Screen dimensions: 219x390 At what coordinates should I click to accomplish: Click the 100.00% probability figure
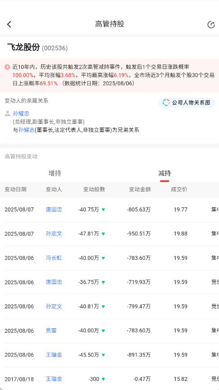23,75
